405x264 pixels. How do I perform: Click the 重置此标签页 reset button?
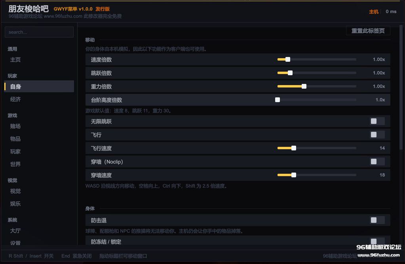tap(368, 31)
